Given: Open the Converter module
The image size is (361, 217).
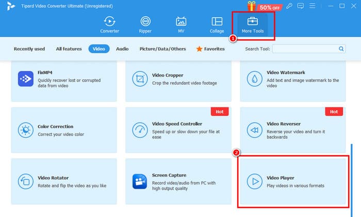Looking at the screenshot, I should [109, 24].
